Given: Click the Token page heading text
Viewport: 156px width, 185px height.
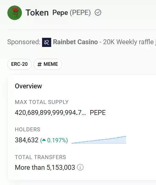Looking at the screenshot, I should coord(37,12).
